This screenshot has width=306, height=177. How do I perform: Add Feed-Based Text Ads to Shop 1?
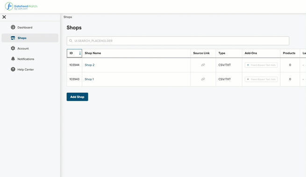click(x=261, y=79)
